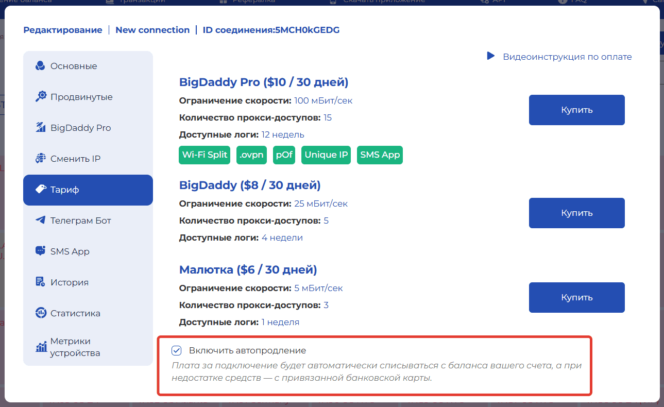
Task: Click the Unique IP feature badge
Action: pos(326,155)
